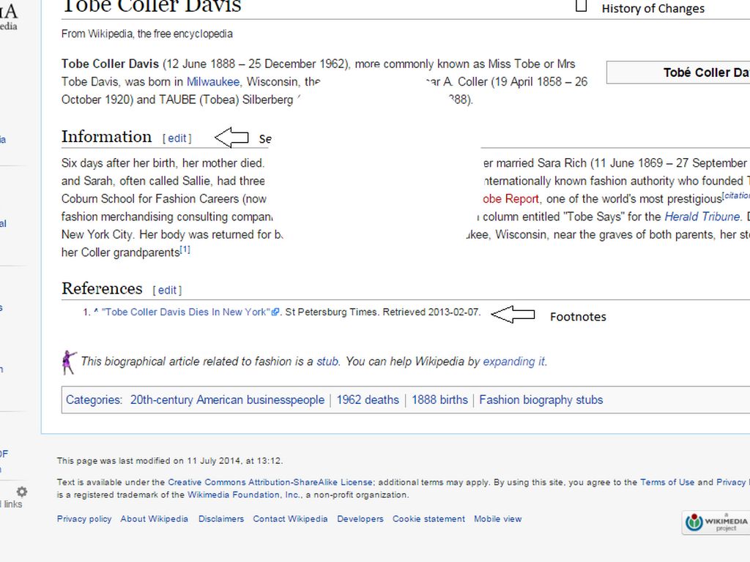Viewport: 750px width, 562px height.
Task: Follow footnote [1] after Coller grandparents
Action: click(185, 250)
